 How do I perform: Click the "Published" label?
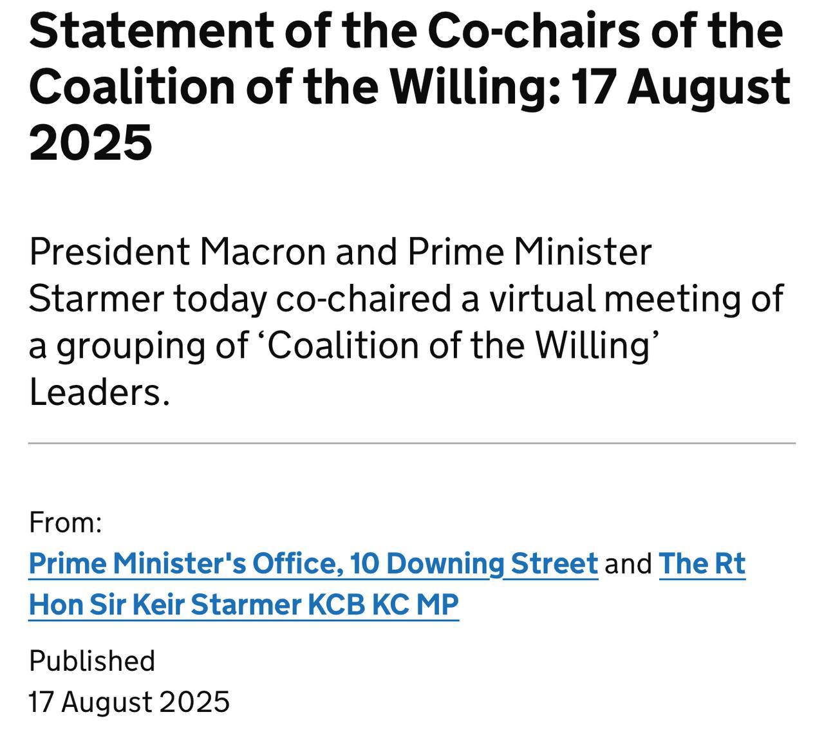click(x=92, y=660)
